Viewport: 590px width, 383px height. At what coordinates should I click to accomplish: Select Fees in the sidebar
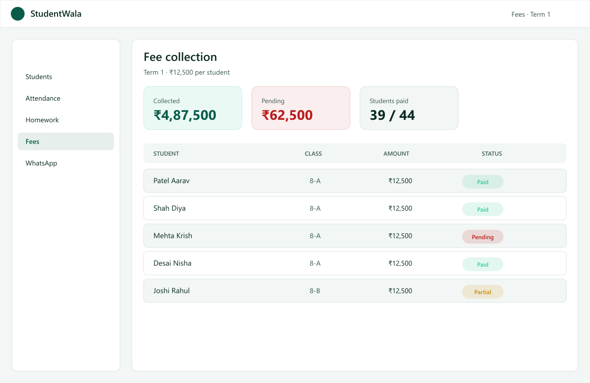pos(66,141)
